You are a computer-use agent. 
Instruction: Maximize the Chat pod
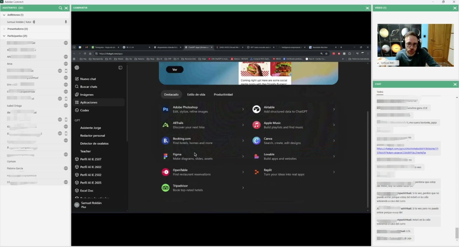click(x=455, y=84)
